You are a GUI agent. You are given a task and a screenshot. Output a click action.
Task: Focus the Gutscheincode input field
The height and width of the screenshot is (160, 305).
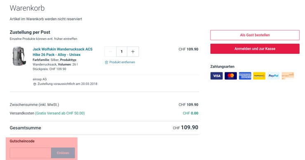click(30, 153)
